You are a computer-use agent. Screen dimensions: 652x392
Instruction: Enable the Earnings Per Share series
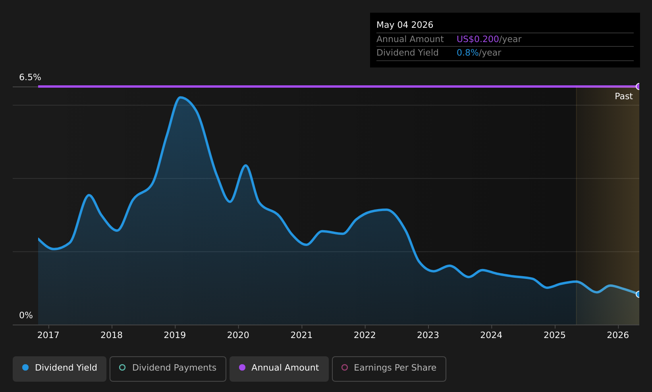click(x=389, y=369)
